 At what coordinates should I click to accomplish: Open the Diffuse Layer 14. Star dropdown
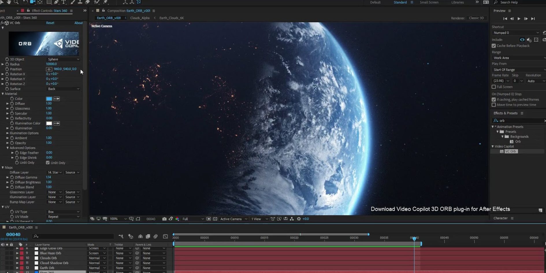click(x=55, y=172)
